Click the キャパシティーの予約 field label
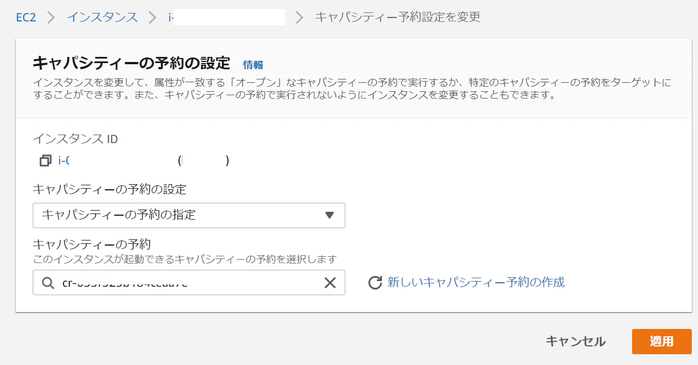The height and width of the screenshot is (365, 698). click(x=92, y=244)
